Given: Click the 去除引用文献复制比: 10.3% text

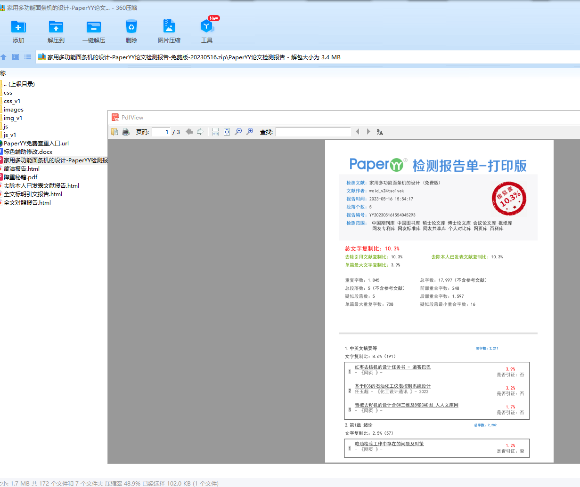Looking at the screenshot, I should [x=374, y=257].
